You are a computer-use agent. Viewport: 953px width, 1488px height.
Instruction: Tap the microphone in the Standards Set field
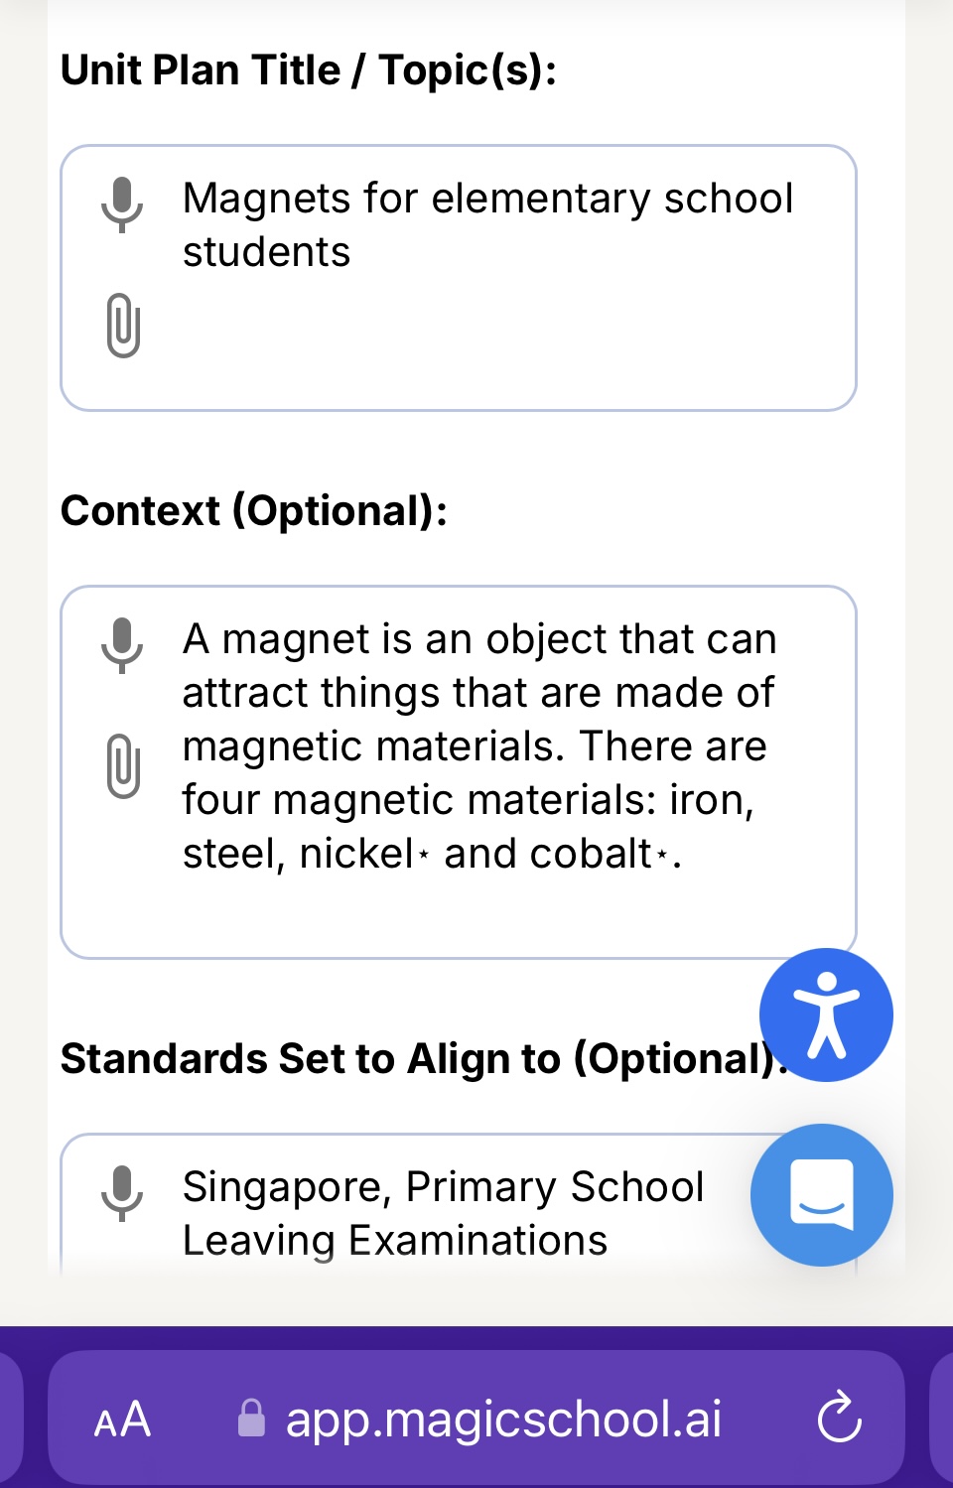[122, 1193]
